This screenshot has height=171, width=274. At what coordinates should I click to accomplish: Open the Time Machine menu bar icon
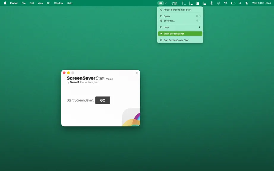click(218, 3)
